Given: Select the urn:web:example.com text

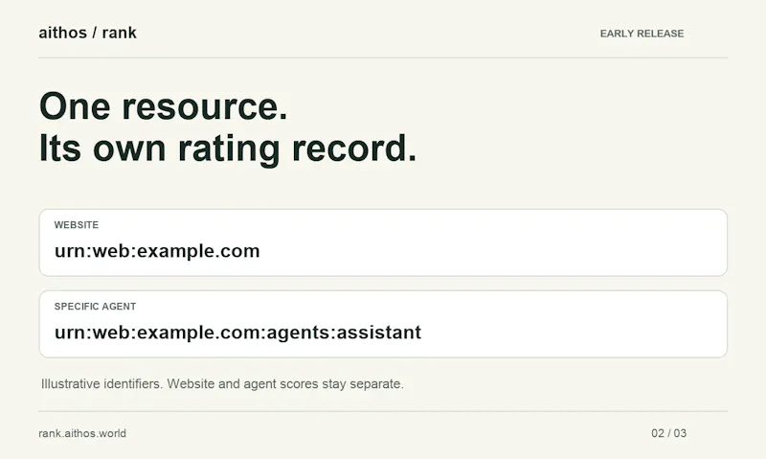Looking at the screenshot, I should click(157, 251).
